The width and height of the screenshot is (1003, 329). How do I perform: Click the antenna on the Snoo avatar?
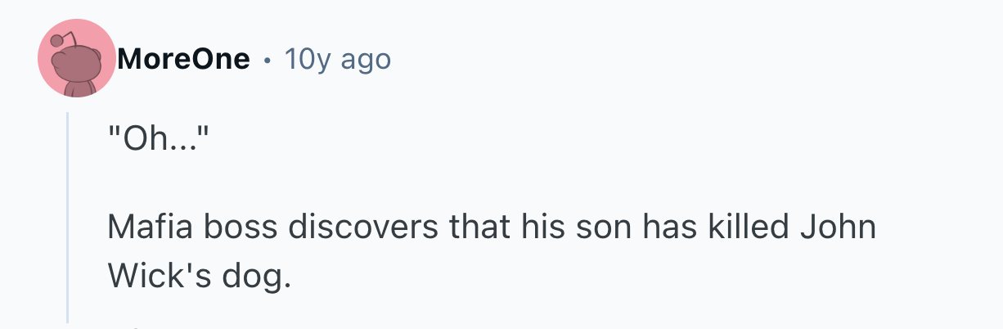56,39
